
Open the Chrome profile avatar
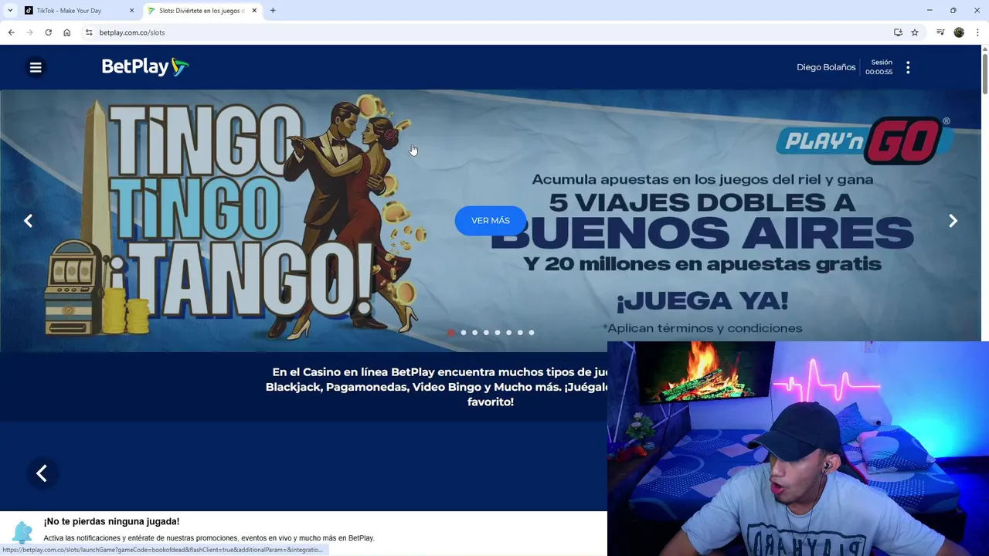(x=959, y=32)
